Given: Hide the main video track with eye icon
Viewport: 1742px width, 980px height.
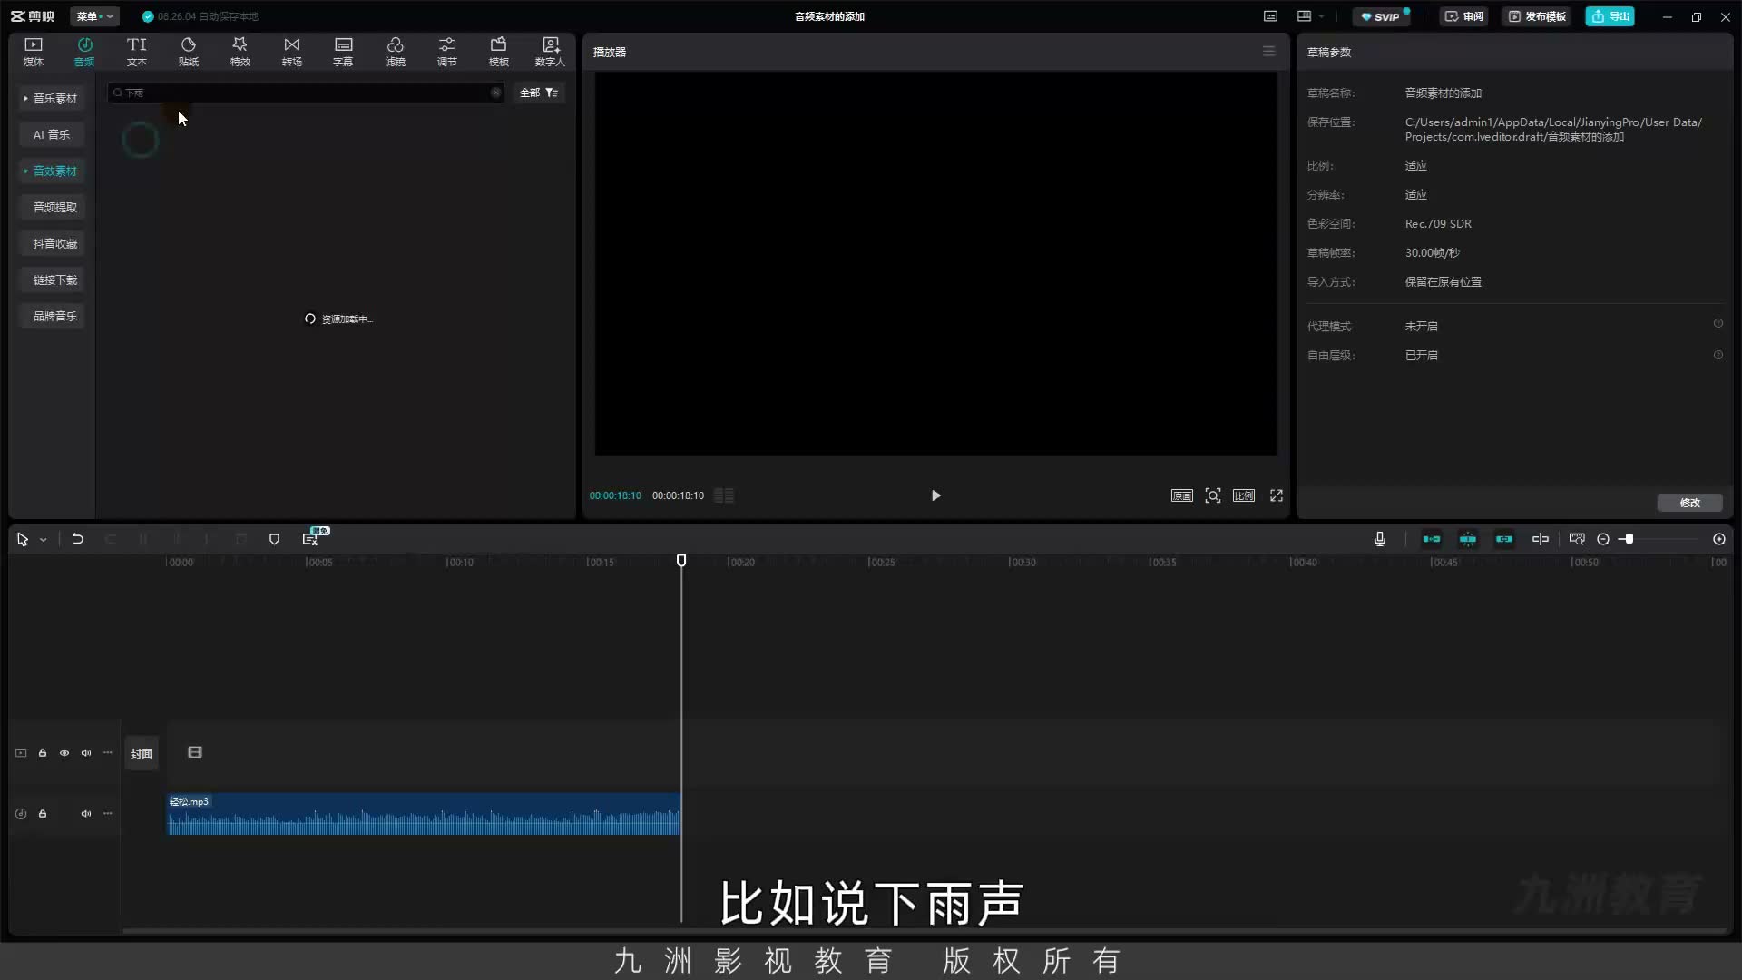Looking at the screenshot, I should point(64,753).
